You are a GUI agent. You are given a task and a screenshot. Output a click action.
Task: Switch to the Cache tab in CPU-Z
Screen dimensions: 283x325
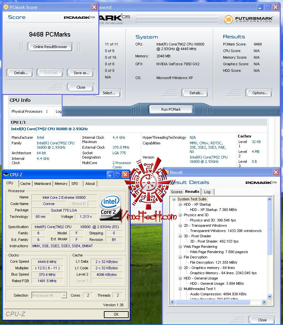click(x=25, y=184)
